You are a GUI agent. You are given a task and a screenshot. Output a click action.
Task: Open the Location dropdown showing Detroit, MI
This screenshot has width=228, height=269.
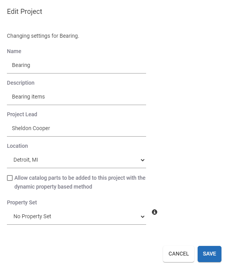pos(77,160)
